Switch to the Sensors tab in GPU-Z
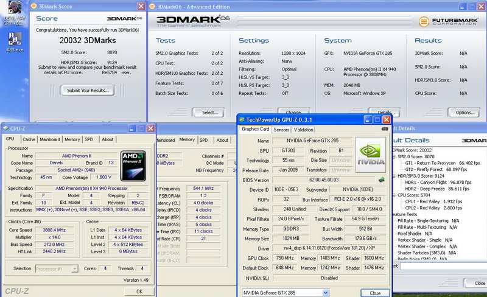This screenshot has width=487, height=297. [x=281, y=130]
